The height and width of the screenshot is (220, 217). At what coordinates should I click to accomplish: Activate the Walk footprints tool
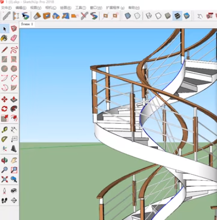4,200
